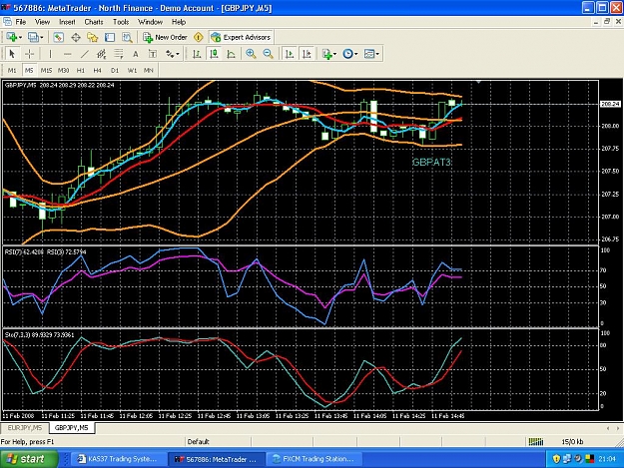Toggle the Navigator folder-star icon
This screenshot has width=624, height=468.
(93, 37)
